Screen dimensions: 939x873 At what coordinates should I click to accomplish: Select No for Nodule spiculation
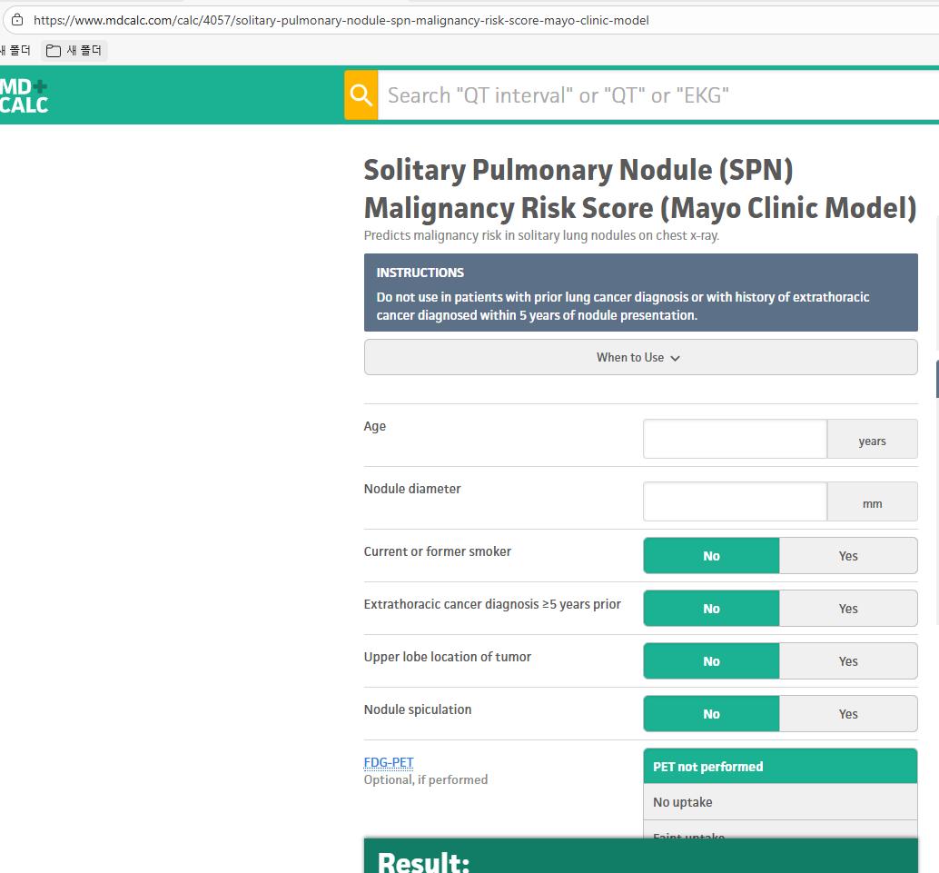coord(711,714)
